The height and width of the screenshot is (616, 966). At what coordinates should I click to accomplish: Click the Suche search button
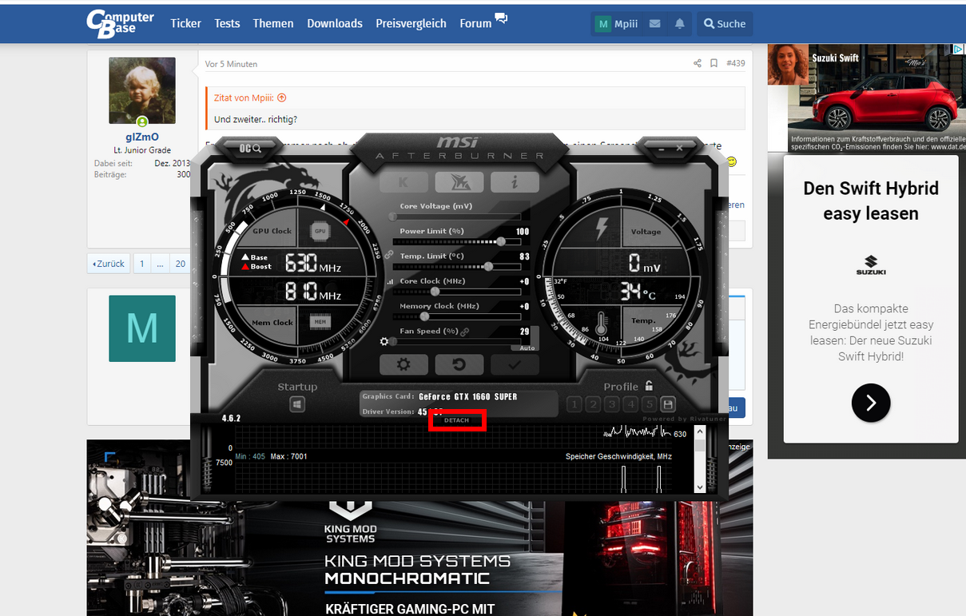click(x=725, y=24)
